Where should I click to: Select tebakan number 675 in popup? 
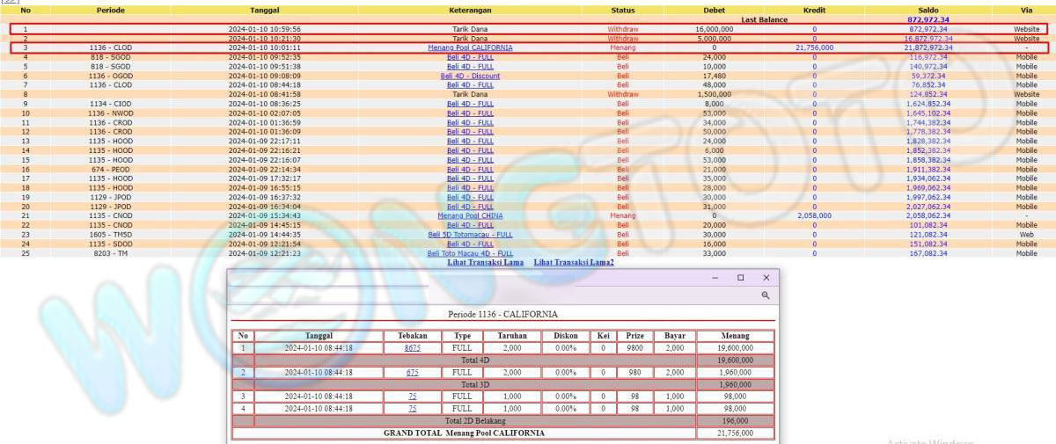pyautogui.click(x=412, y=373)
